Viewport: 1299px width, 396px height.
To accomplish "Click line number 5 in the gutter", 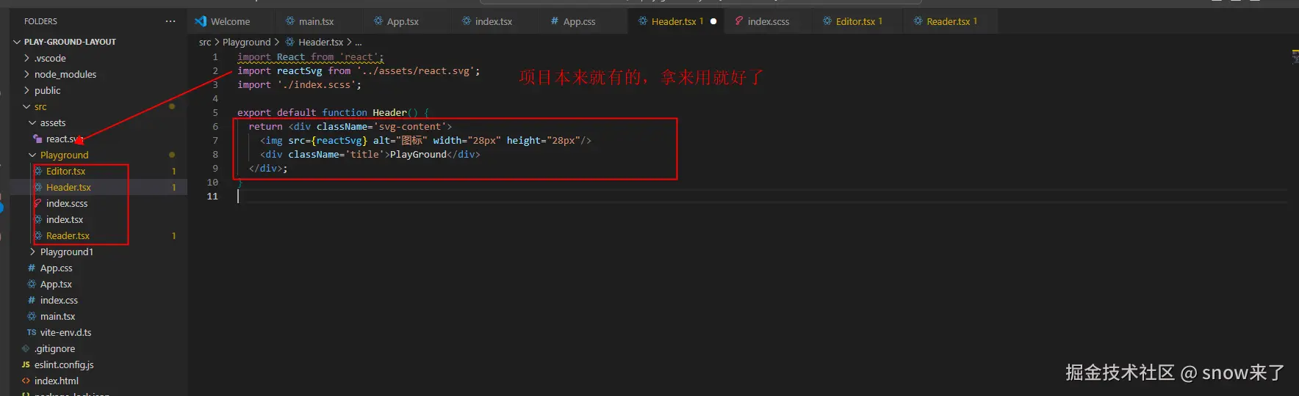I will point(215,112).
